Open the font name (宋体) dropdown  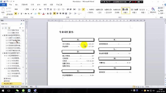24,9
